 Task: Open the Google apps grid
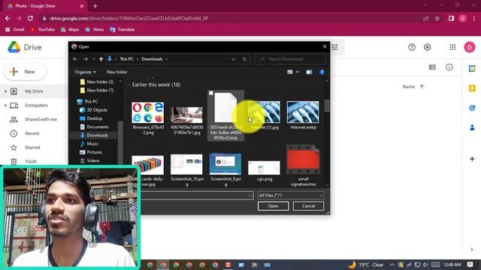(452, 47)
